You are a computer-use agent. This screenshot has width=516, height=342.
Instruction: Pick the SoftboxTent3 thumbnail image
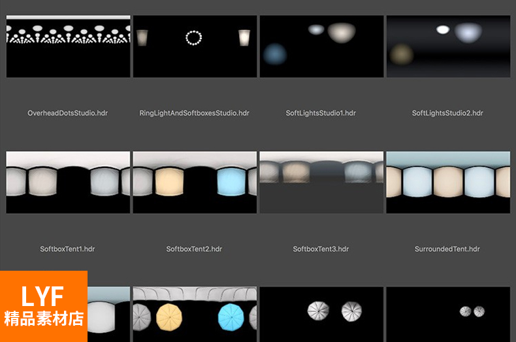321,182
